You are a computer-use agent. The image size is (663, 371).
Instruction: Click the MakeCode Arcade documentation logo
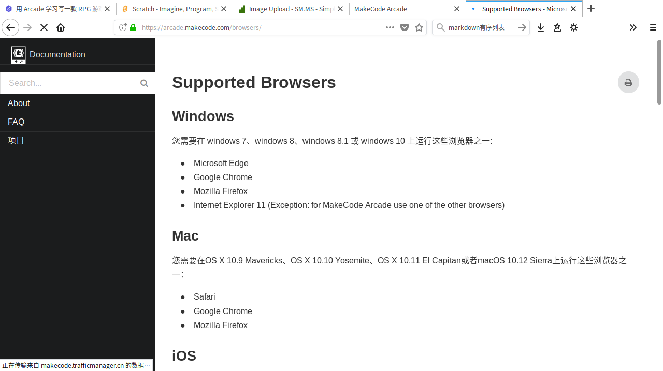[x=19, y=54]
